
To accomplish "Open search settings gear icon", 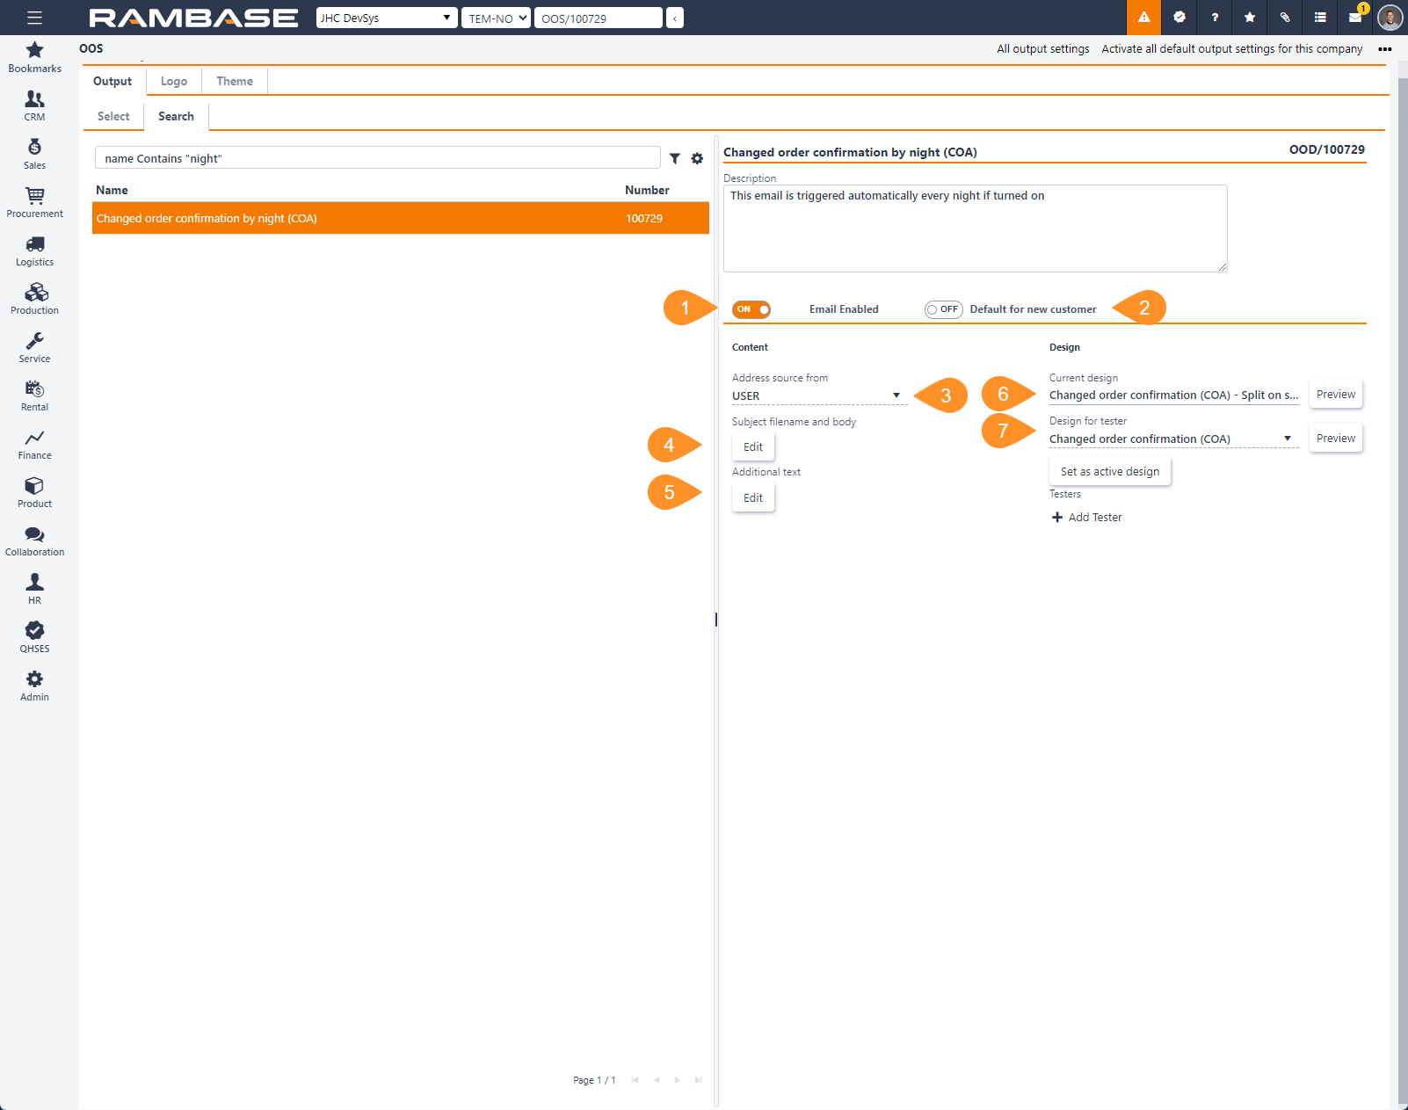I will (697, 159).
